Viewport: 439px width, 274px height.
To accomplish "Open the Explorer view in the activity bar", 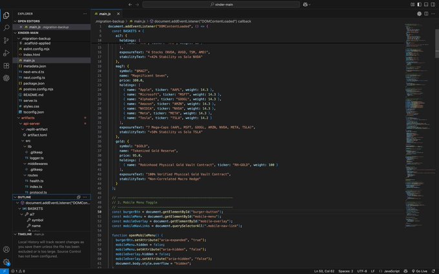I will (x=6, y=15).
